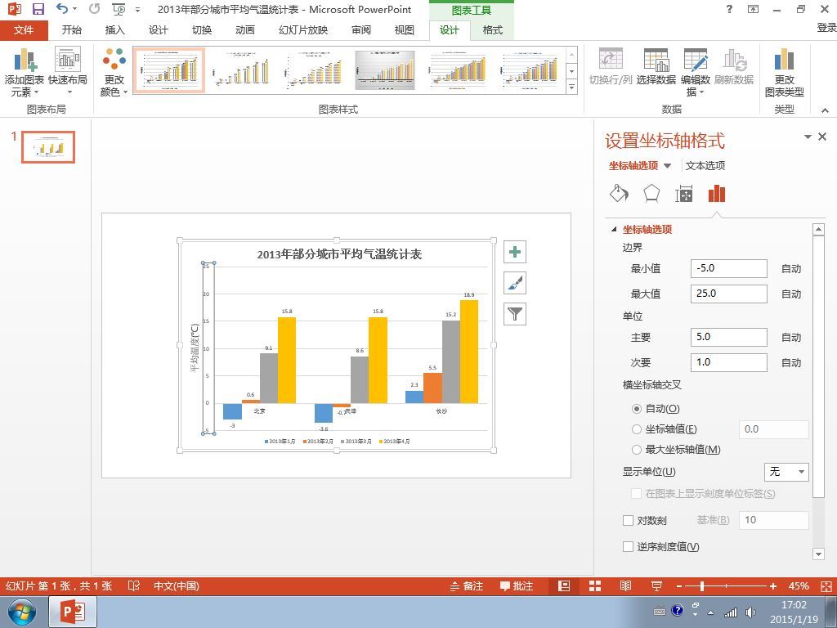Click PowerPoint icon in Windows taskbar
The image size is (837, 628).
click(x=73, y=612)
